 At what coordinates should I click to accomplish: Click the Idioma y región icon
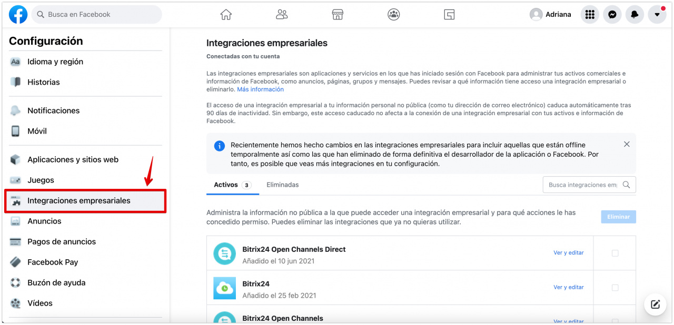[15, 62]
